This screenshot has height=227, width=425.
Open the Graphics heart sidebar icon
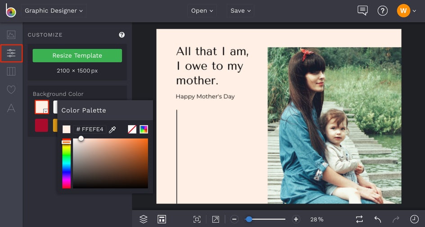coord(11,89)
